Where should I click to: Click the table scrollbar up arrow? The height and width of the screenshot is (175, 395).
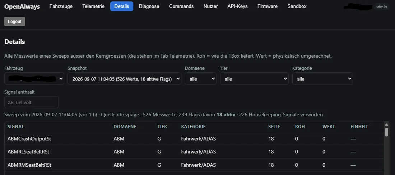click(386, 124)
